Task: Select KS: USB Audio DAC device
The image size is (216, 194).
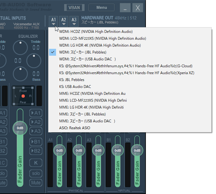Action: 130,87
